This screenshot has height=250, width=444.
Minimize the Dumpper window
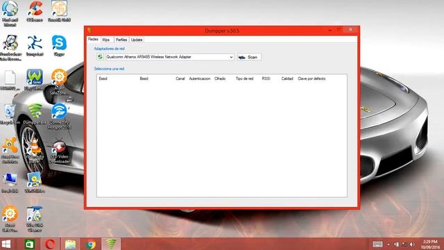coord(330,30)
